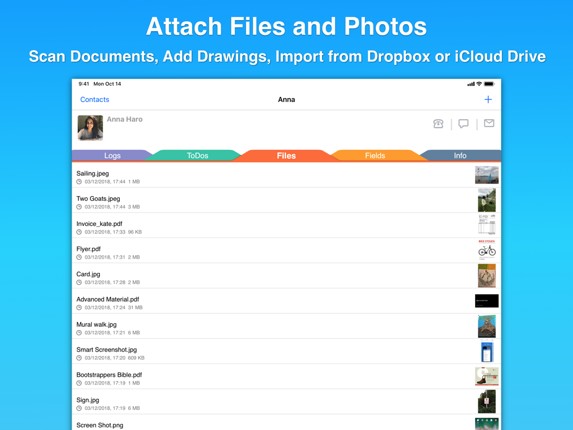The width and height of the screenshot is (573, 430).
Task: Open Bootstrappers Bible.pdf
Action: point(286,377)
